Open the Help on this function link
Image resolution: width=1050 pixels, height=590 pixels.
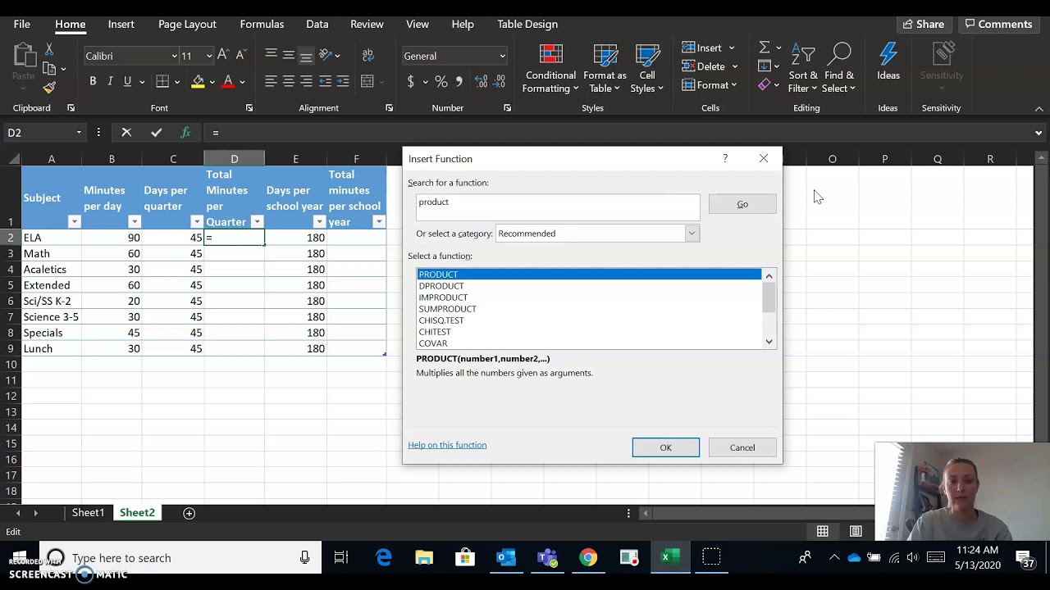[447, 445]
